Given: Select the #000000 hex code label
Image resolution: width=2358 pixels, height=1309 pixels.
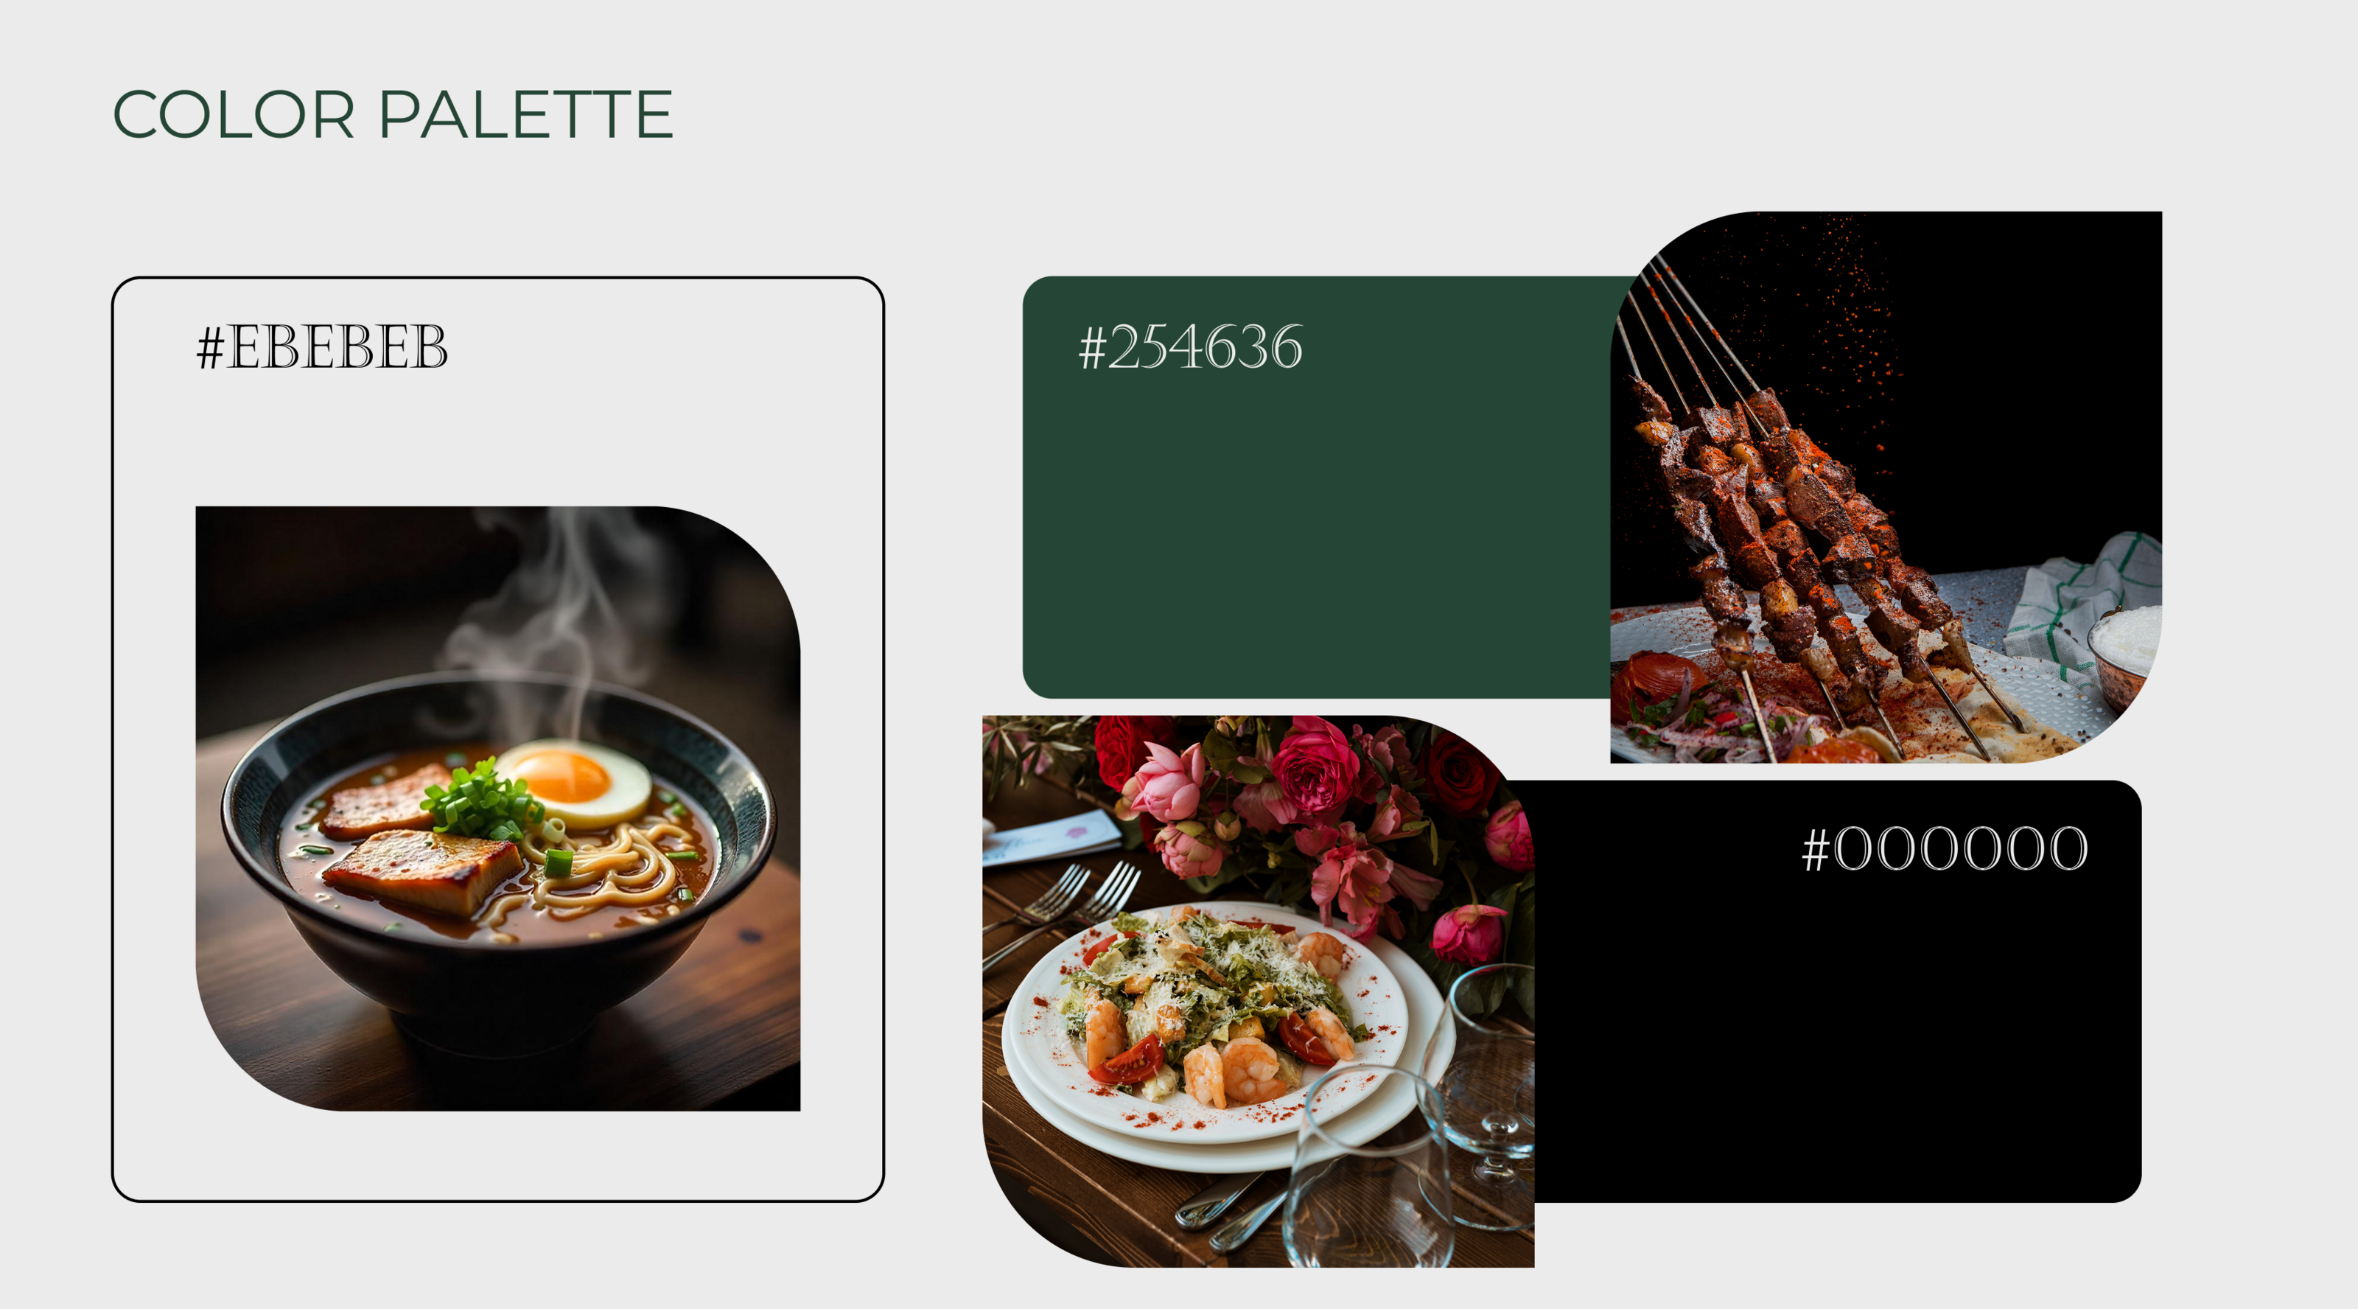Looking at the screenshot, I should tap(1945, 848).
